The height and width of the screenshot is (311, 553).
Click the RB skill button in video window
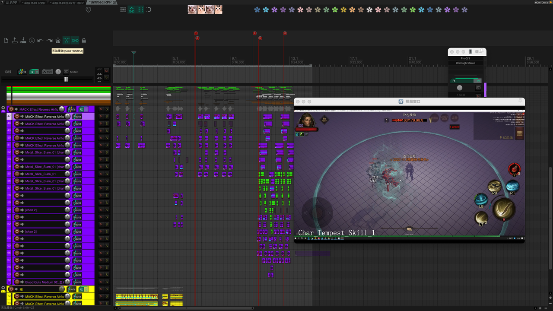tap(495, 187)
